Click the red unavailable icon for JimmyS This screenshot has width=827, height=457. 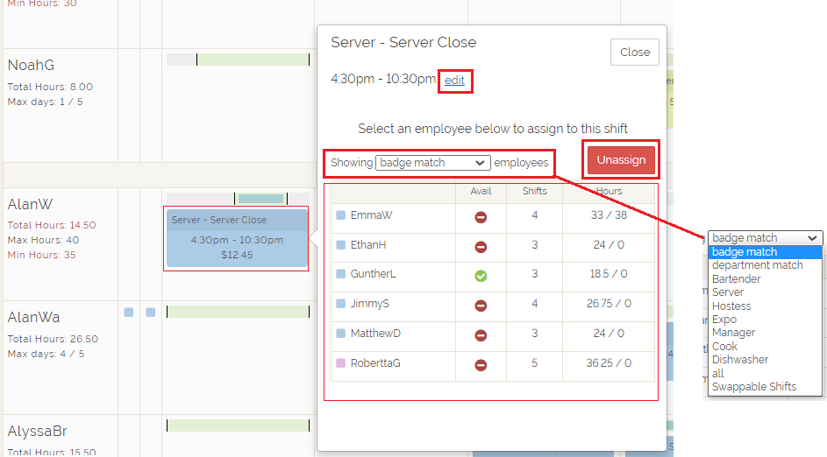[x=481, y=305]
